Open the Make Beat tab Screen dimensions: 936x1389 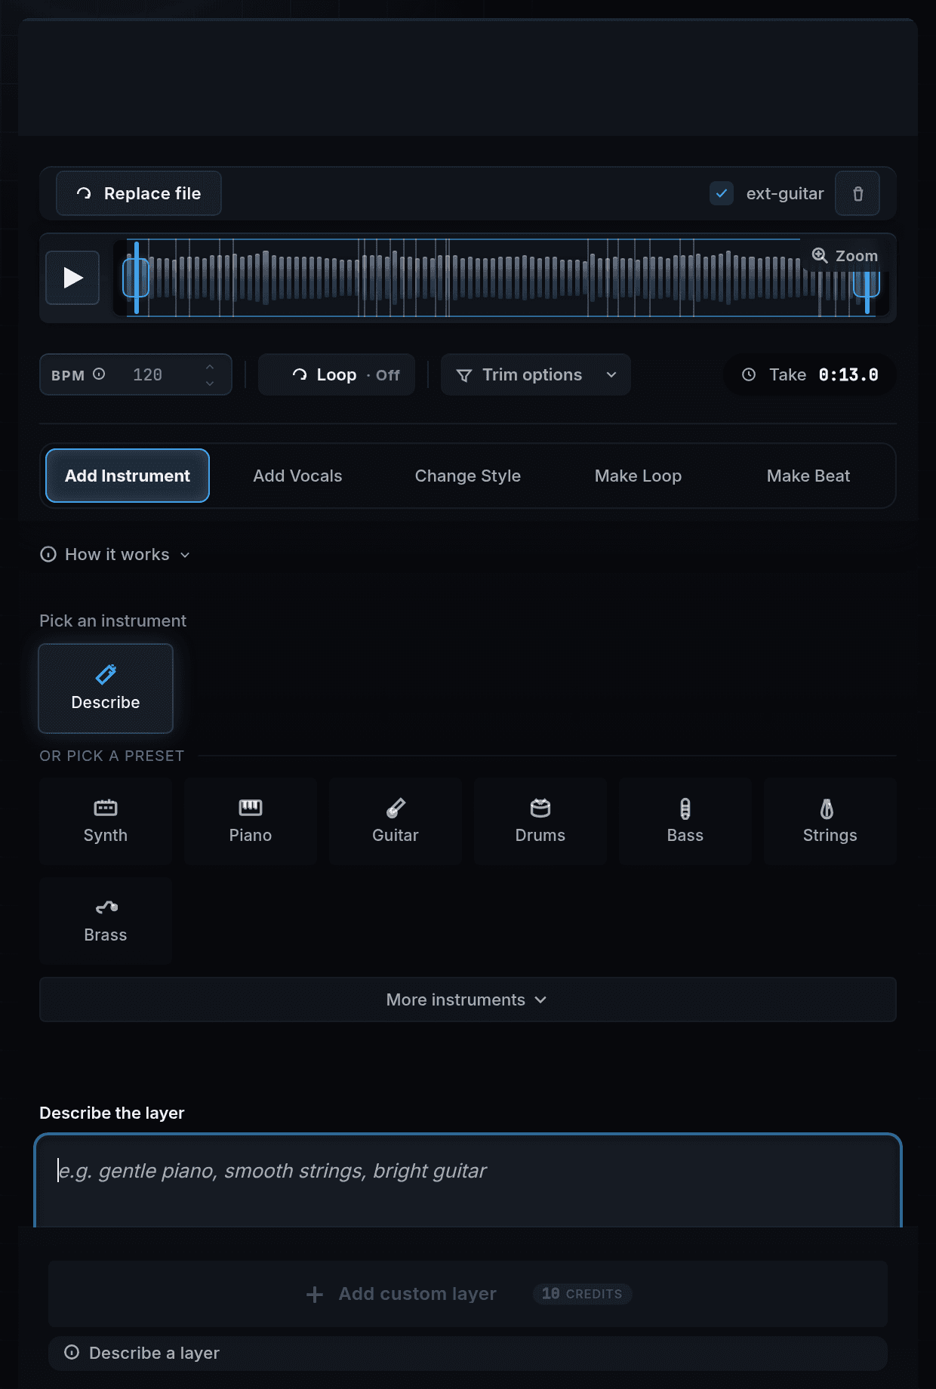(x=808, y=476)
